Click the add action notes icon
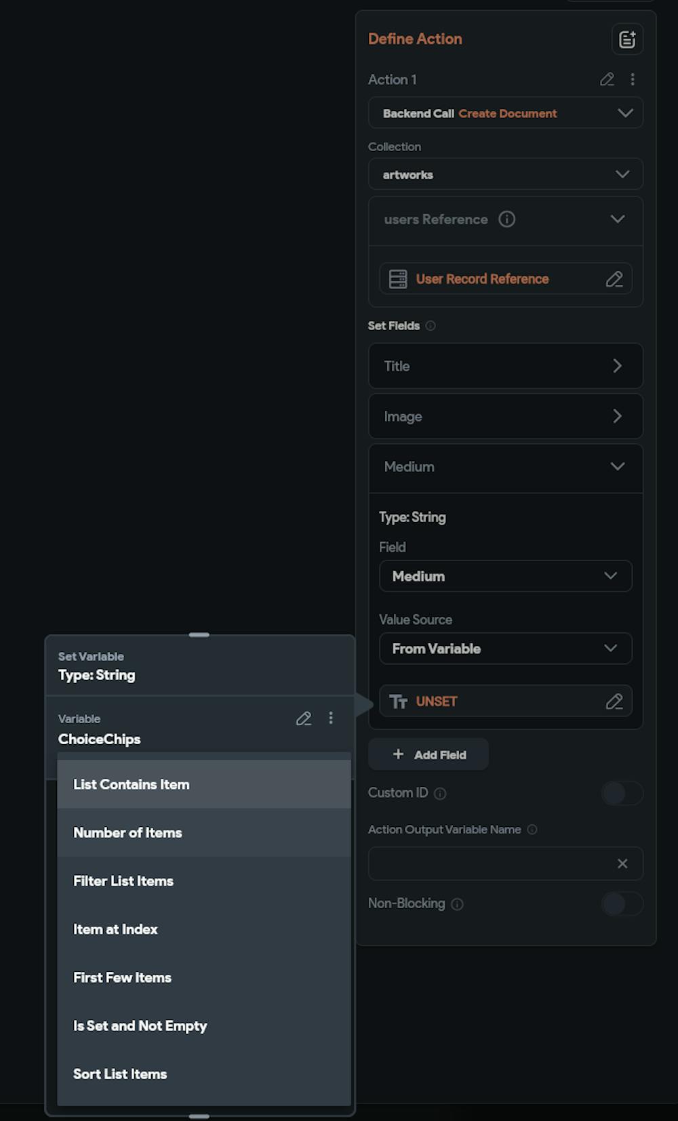 (627, 39)
